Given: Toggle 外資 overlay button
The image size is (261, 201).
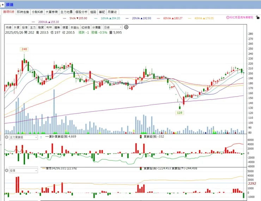Looking at the screenshot, I should click(17, 27).
